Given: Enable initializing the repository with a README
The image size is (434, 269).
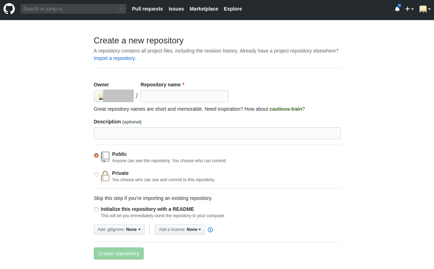Looking at the screenshot, I should pyautogui.click(x=96, y=209).
